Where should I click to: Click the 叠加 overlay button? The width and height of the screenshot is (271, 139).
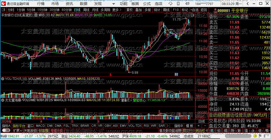tap(139, 10)
